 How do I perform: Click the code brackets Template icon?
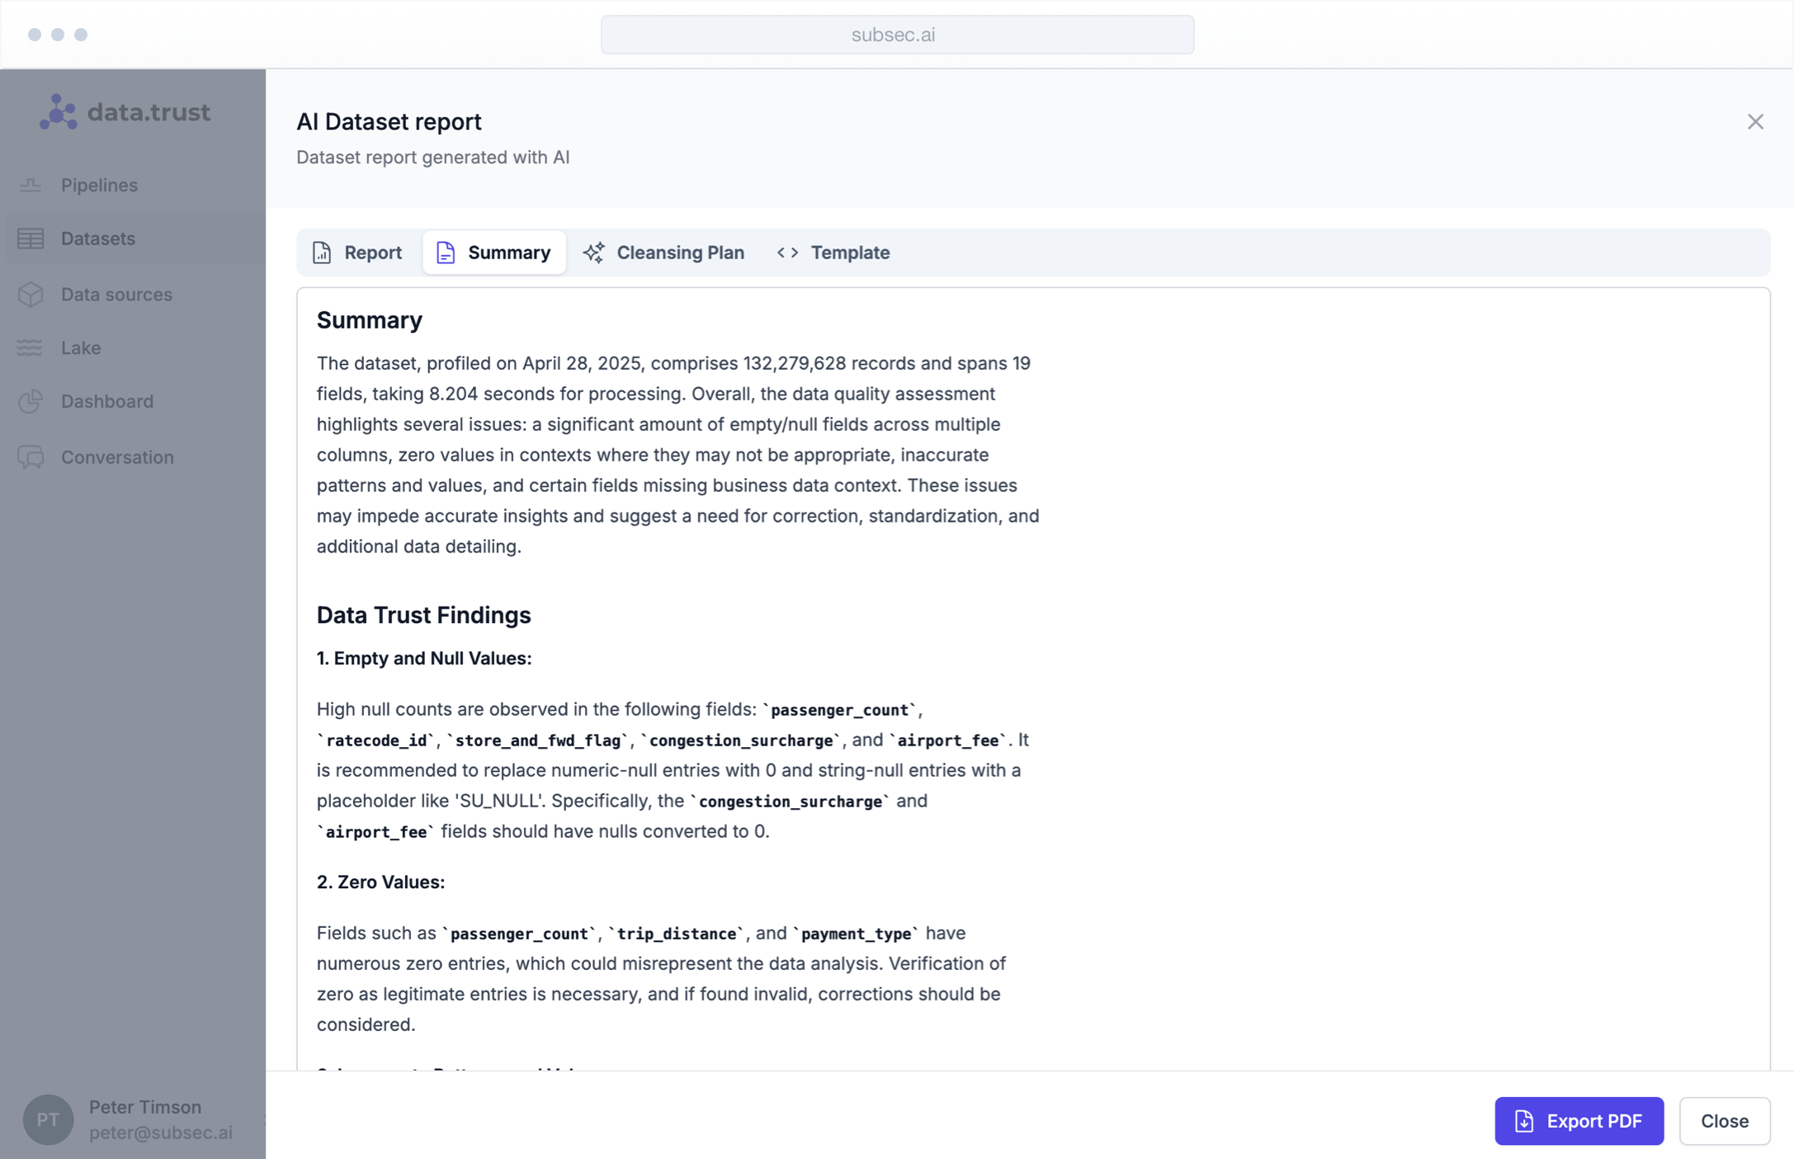pos(787,253)
